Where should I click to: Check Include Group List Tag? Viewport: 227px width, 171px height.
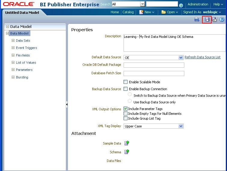125,118
